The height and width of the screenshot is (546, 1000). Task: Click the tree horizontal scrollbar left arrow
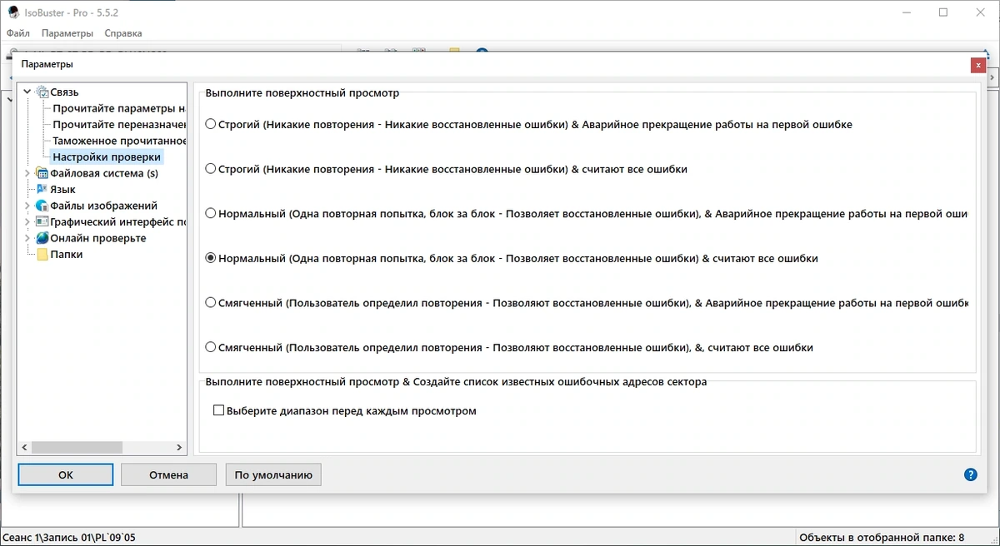click(25, 448)
